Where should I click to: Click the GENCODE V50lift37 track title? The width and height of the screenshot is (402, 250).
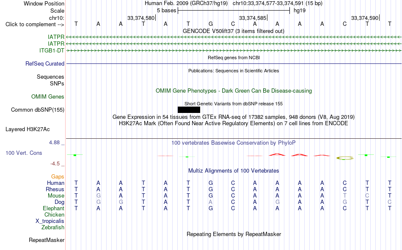pos(234,31)
